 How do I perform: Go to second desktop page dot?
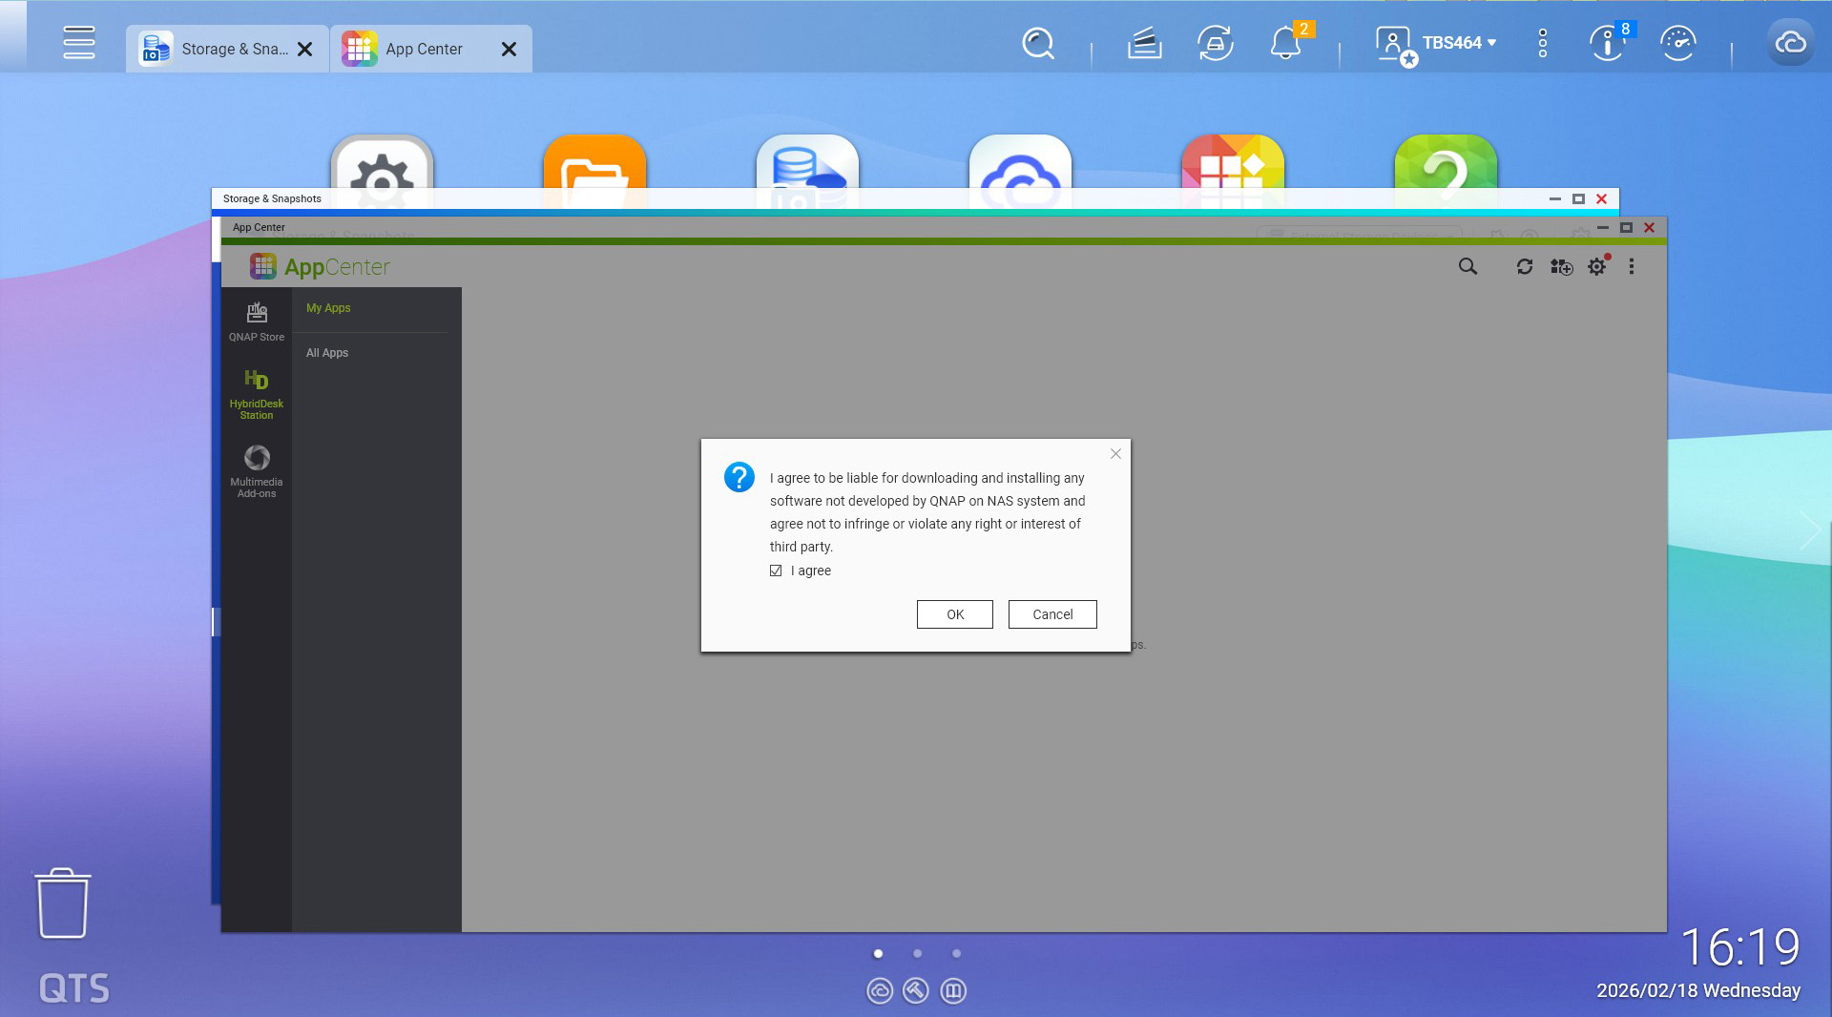917,953
